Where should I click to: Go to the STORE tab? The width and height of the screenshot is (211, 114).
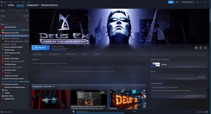(11, 5)
